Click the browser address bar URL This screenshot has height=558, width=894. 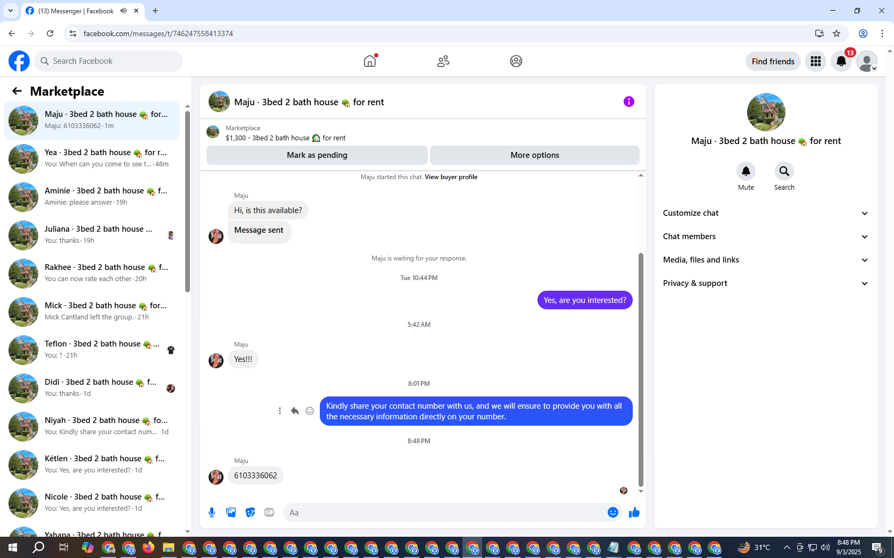point(158,33)
